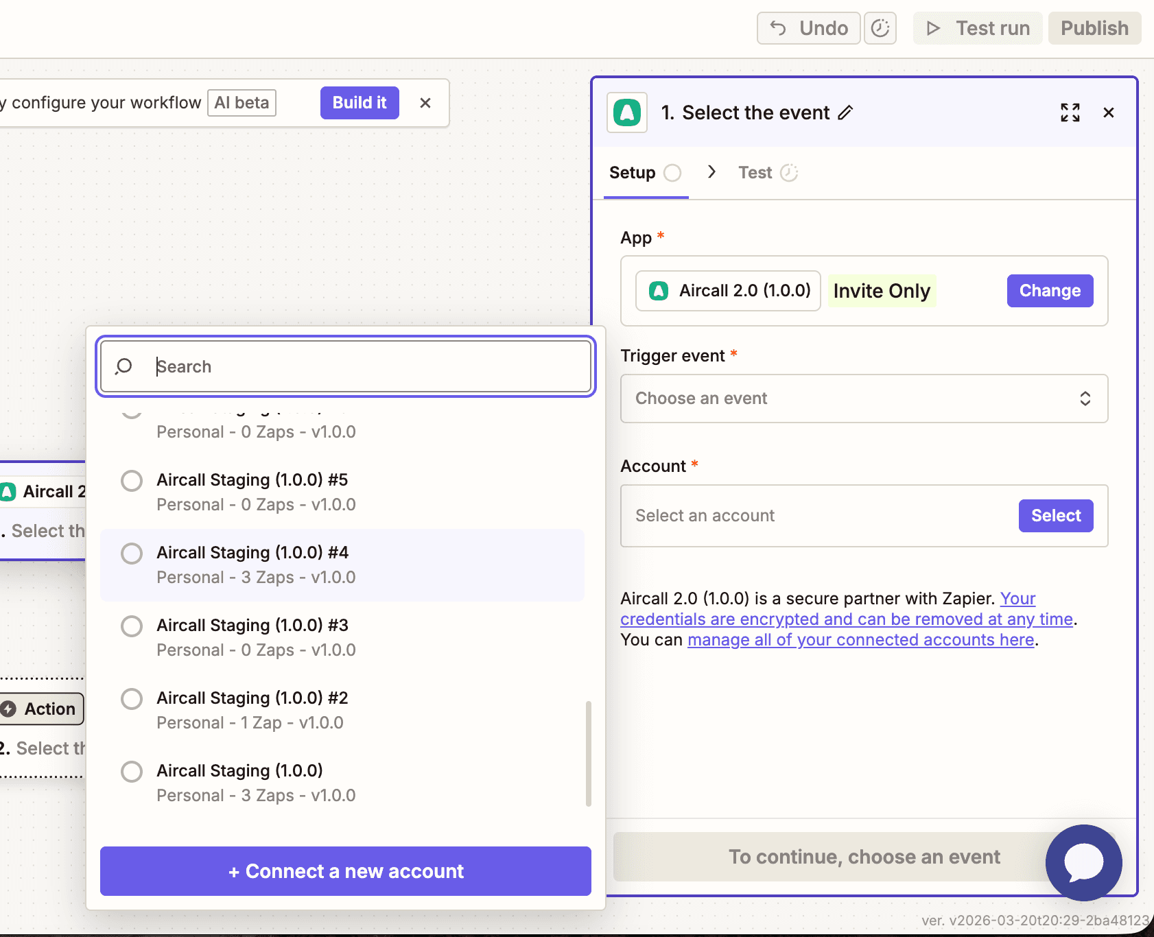Image resolution: width=1154 pixels, height=937 pixels.
Task: Click the timer icon next to the Test tab
Action: pos(790,172)
